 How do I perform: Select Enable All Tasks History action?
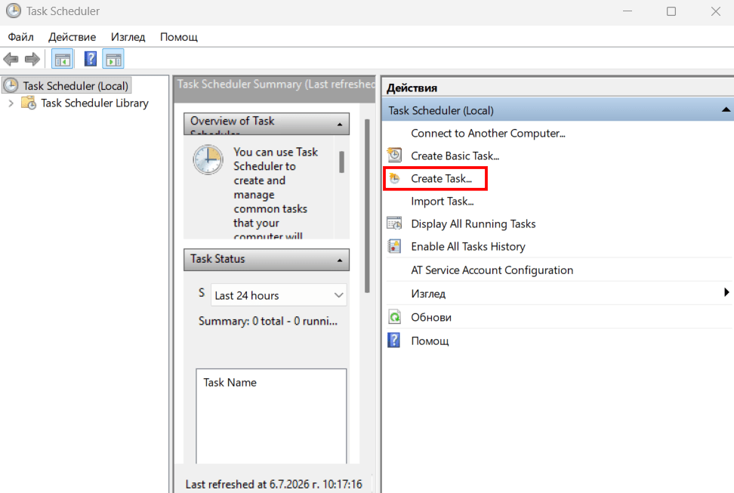click(467, 247)
